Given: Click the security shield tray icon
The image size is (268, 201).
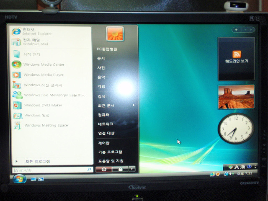Looking at the screenshot, I should coord(218,174).
